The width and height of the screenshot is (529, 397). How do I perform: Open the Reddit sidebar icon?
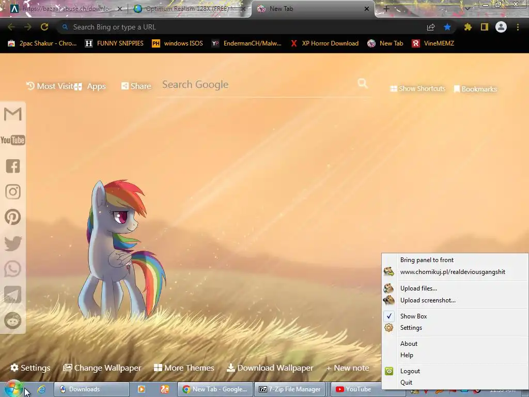(13, 320)
